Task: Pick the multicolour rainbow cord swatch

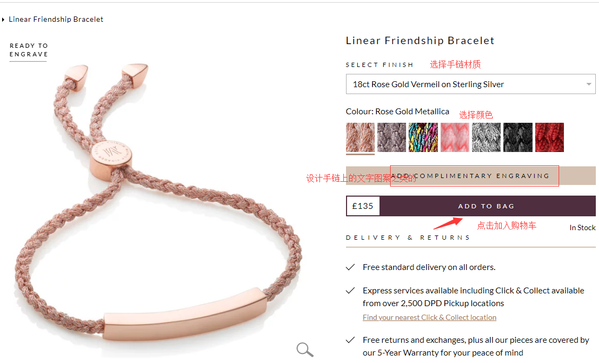Action: point(423,138)
